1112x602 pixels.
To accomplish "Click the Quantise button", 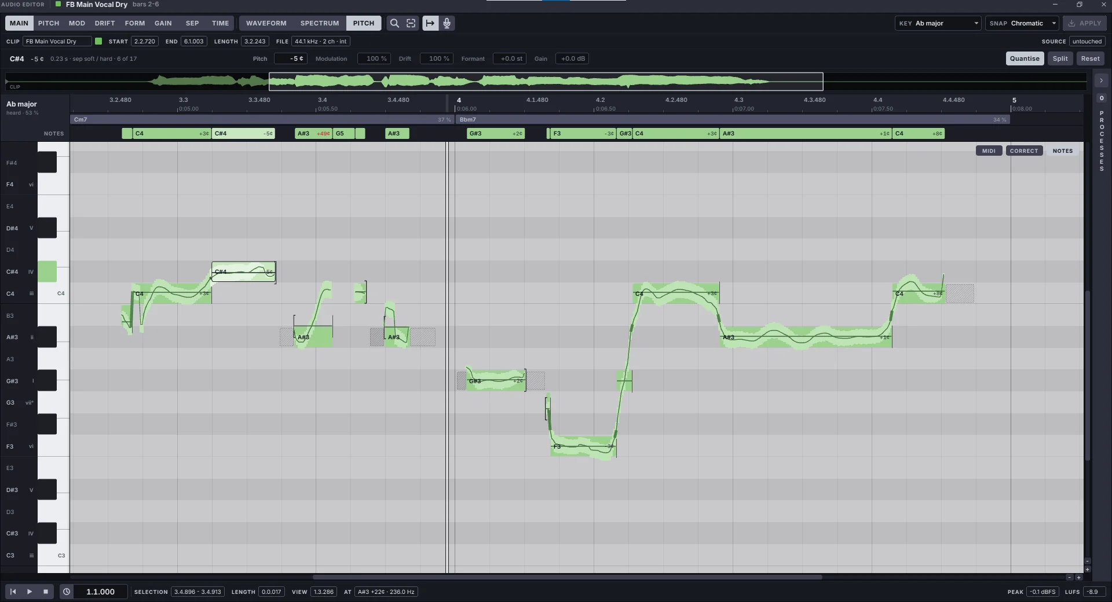I will (1025, 58).
